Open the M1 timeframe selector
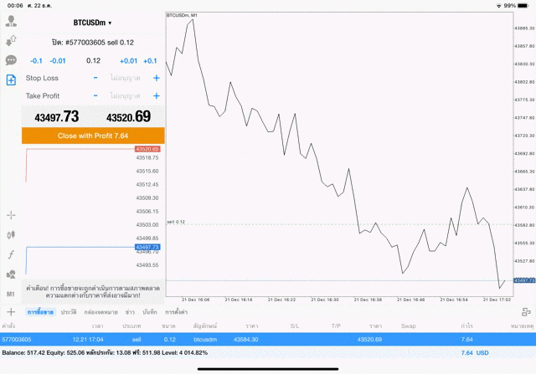This screenshot has height=374, width=536. (x=11, y=295)
